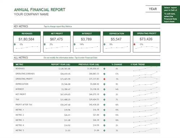Click the Operating Expenses trend sparkline
The height and width of the screenshot is (138, 180).
(145, 74)
